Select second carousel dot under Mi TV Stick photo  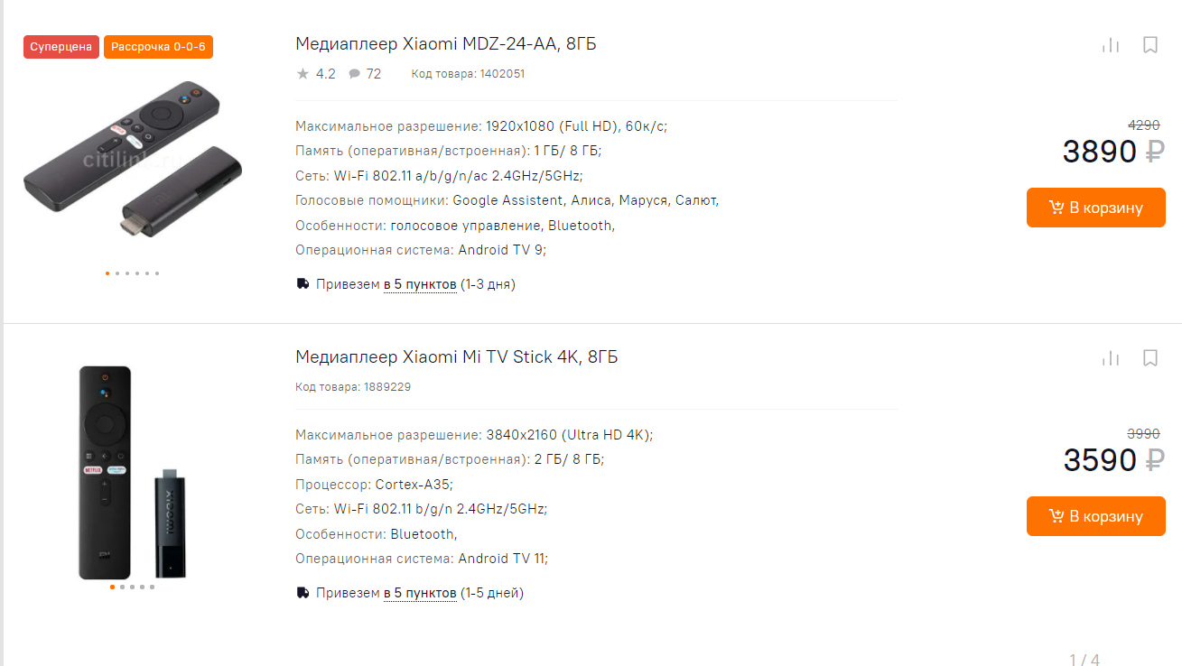(x=122, y=587)
